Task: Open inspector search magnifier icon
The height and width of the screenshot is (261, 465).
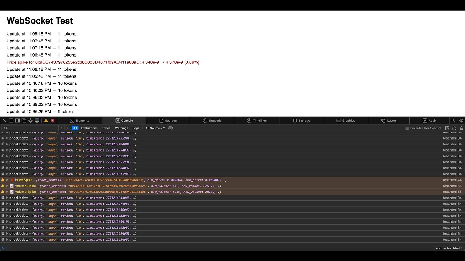Action: pyautogui.click(x=453, y=120)
